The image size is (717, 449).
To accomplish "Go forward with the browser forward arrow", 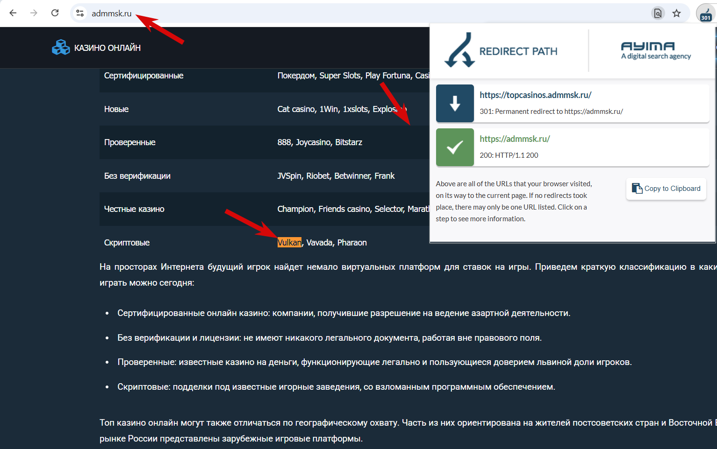I will [34, 13].
